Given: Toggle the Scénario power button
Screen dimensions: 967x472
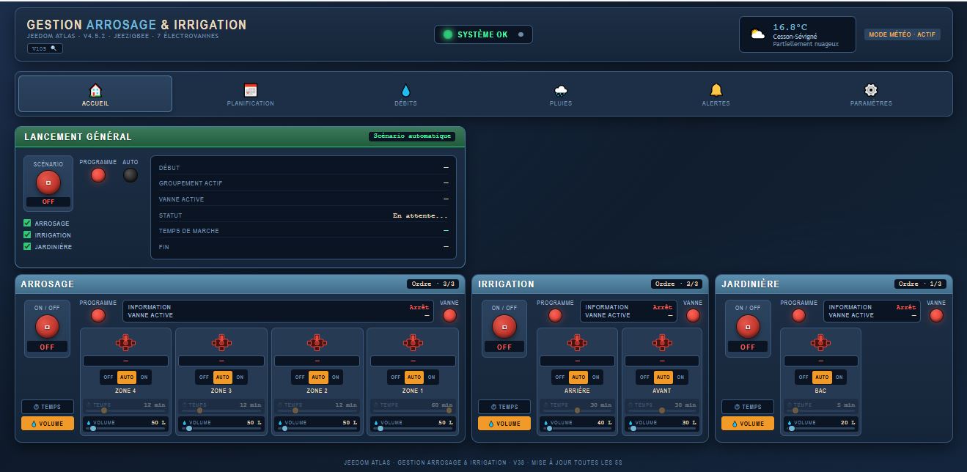Looking at the screenshot, I should 48,182.
